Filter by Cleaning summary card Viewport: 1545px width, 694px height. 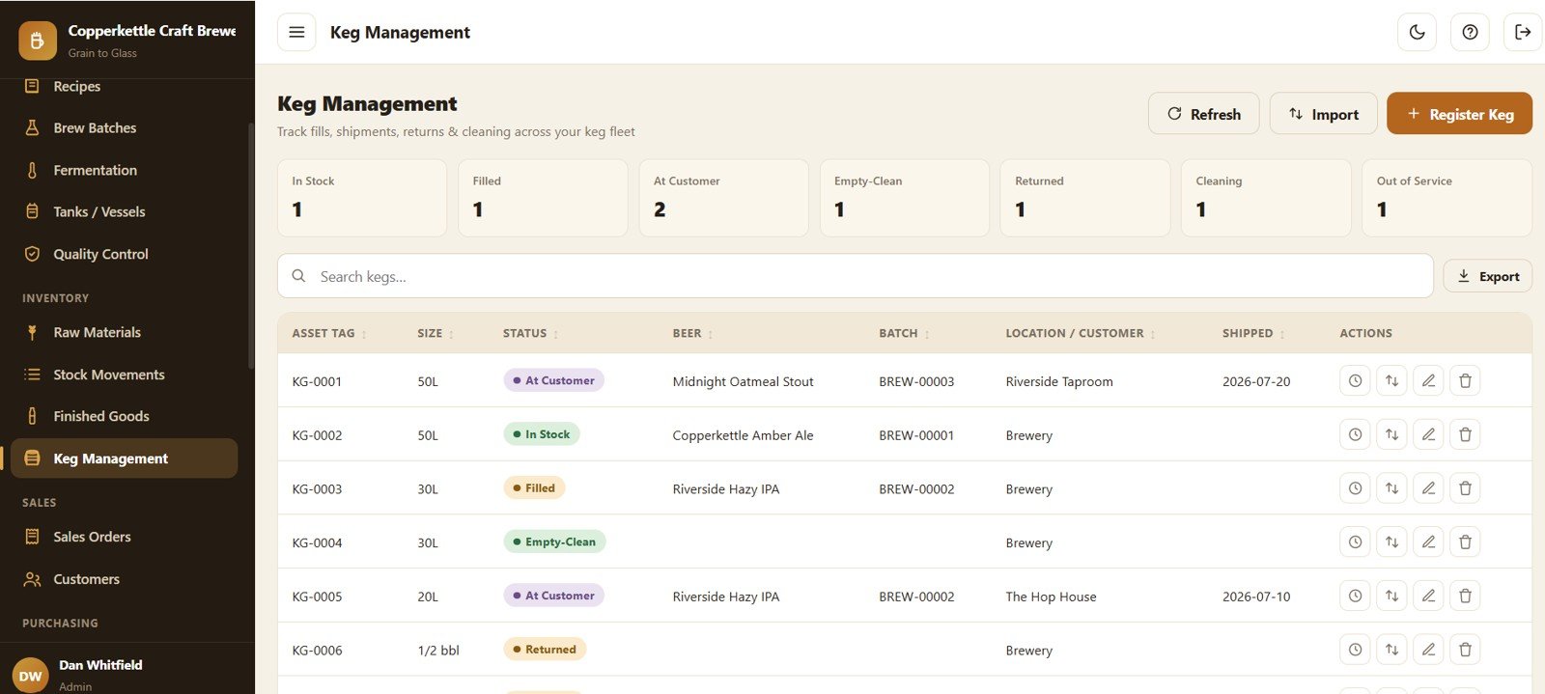(1266, 198)
